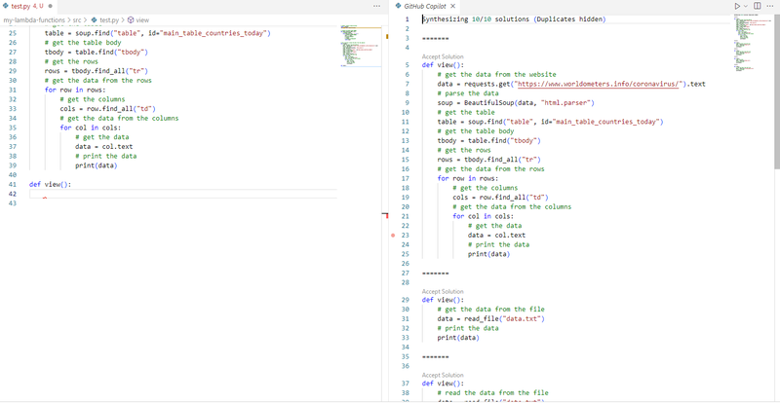Click 'def view():' on test.py line 41

point(51,184)
